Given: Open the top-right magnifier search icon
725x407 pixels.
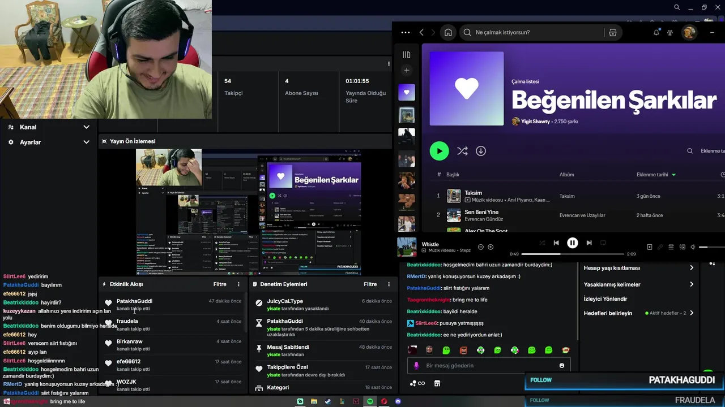Looking at the screenshot, I should point(677,7).
